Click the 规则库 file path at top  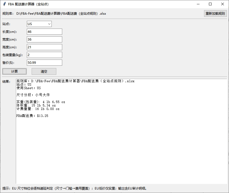point(61,14)
